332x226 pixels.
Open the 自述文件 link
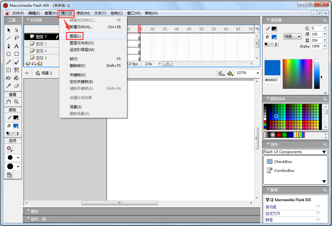point(273,213)
